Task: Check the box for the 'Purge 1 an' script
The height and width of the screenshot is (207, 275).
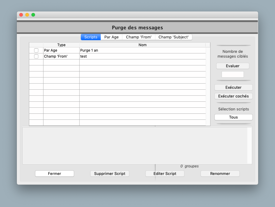Action: (36, 50)
